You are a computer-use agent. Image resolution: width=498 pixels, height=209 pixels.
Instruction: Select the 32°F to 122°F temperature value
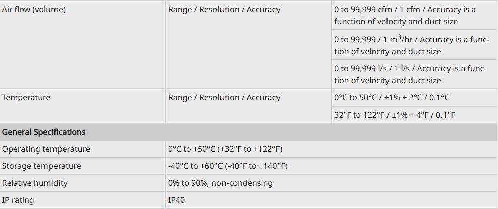(395, 115)
